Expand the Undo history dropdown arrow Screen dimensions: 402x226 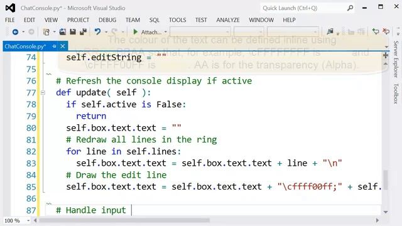point(106,32)
